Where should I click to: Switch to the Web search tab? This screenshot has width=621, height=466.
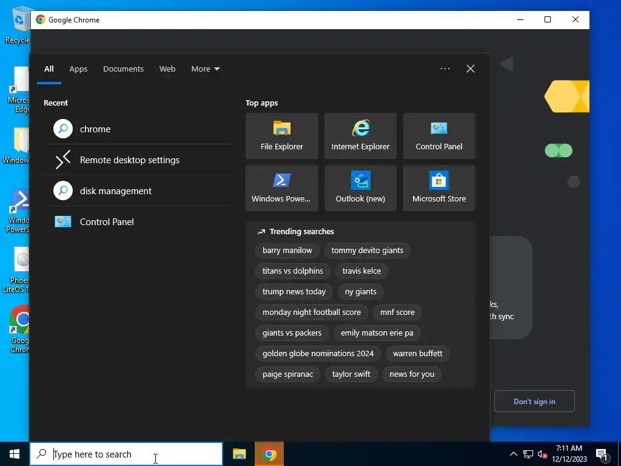tap(167, 69)
